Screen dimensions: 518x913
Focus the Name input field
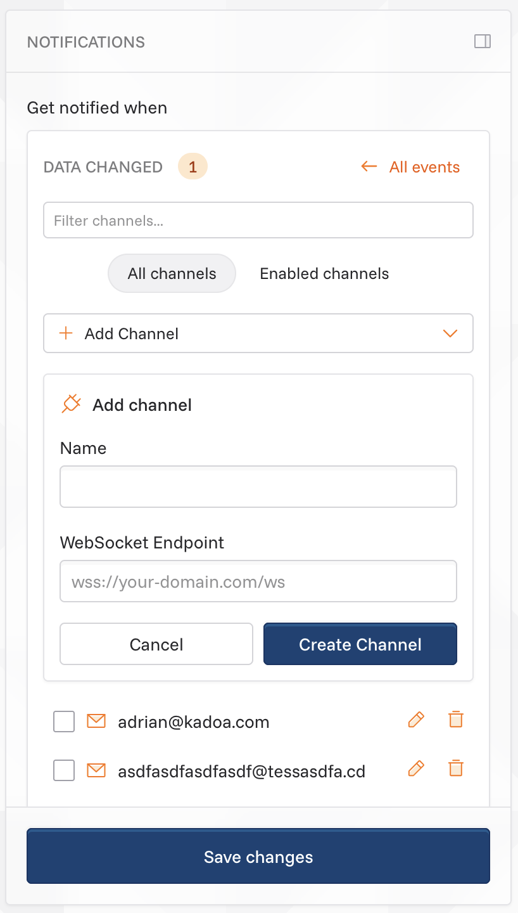tap(258, 486)
